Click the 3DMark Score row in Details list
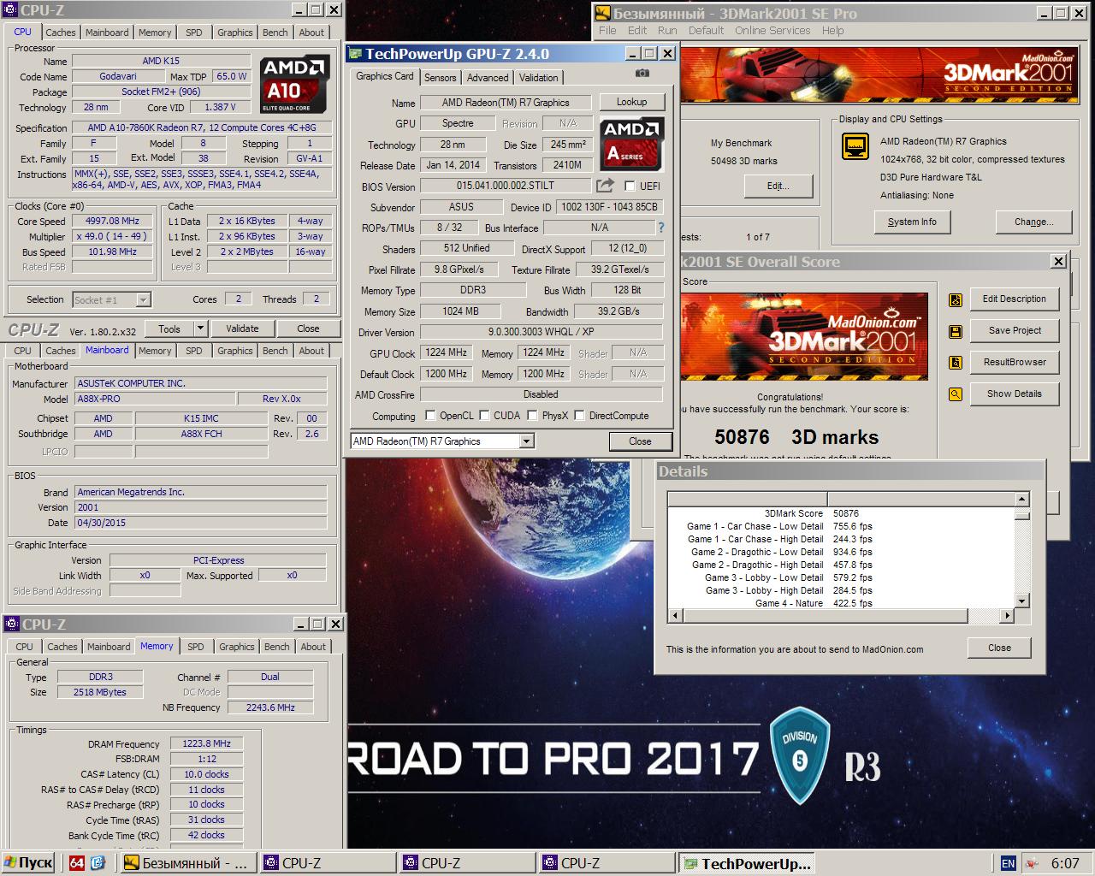 [x=841, y=513]
